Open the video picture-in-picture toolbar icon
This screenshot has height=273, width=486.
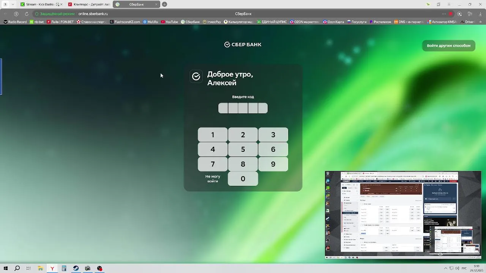(459, 14)
